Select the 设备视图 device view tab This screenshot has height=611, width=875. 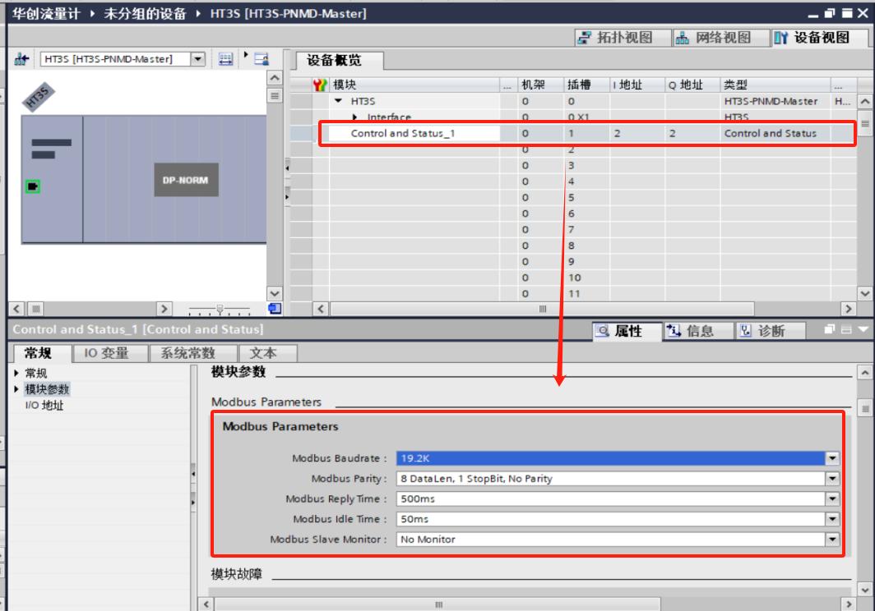click(819, 38)
